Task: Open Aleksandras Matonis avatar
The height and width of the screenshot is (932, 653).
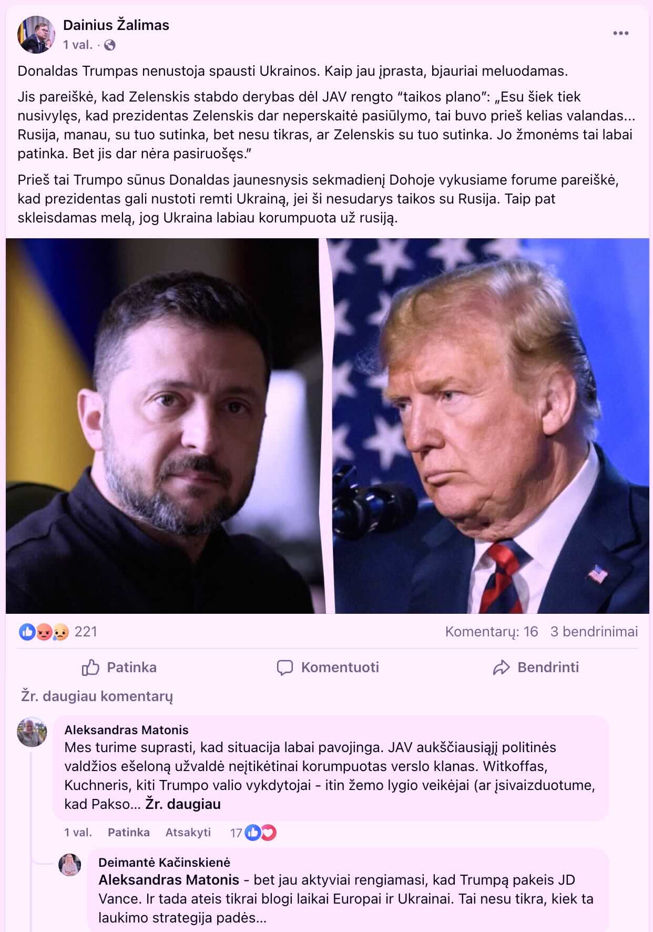Action: tap(32, 732)
